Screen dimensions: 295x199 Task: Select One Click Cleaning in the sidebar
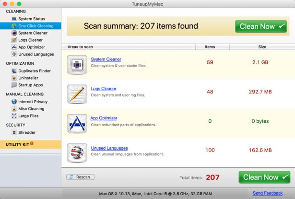point(35,26)
